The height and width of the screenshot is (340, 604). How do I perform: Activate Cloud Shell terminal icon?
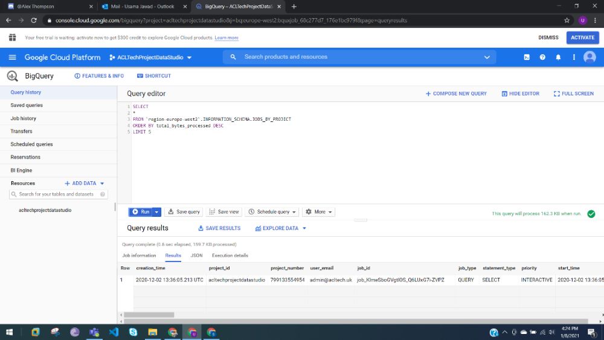click(527, 57)
